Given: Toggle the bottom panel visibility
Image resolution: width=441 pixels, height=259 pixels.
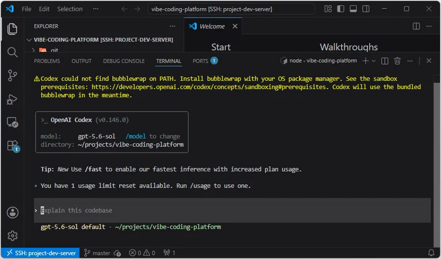Looking at the screenshot, I should [x=353, y=9].
